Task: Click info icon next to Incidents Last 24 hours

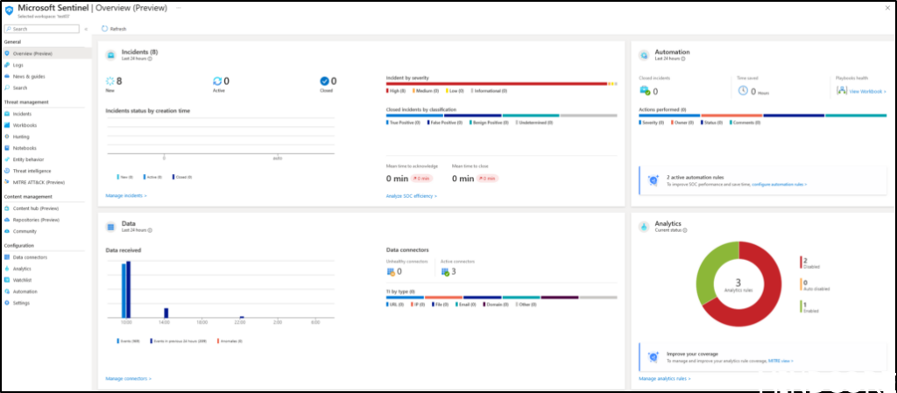Action: tap(150, 59)
